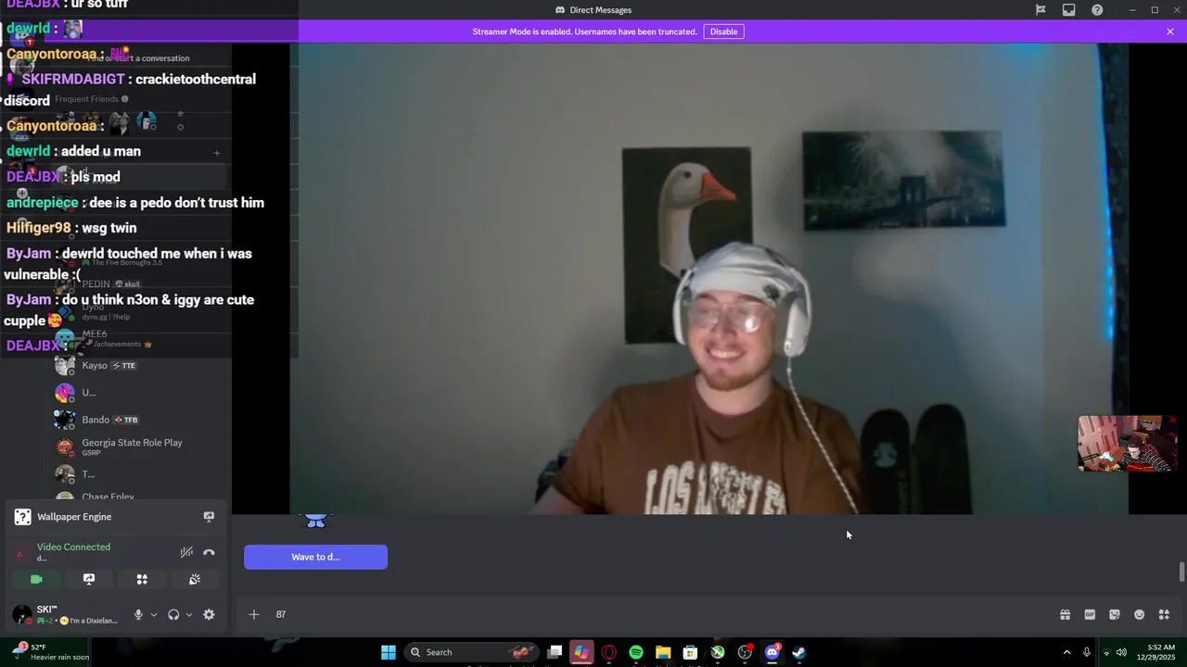Viewport: 1187px width, 667px height.
Task: Stop streaming Wallpaper Engine icon
Action: coord(209,517)
